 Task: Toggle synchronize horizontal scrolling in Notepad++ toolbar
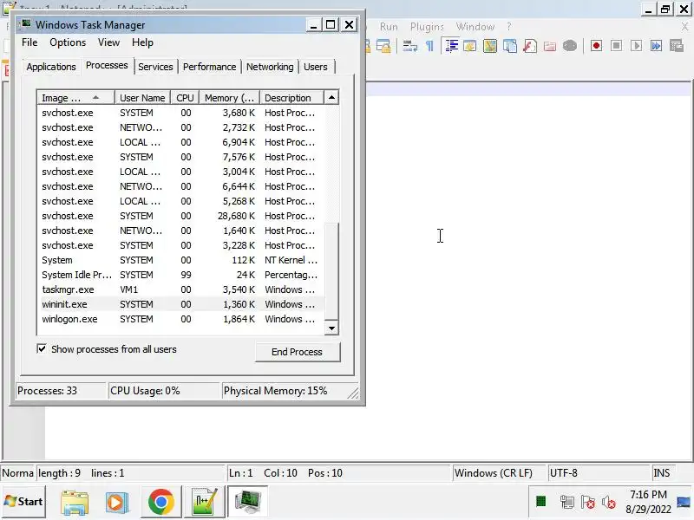383,46
